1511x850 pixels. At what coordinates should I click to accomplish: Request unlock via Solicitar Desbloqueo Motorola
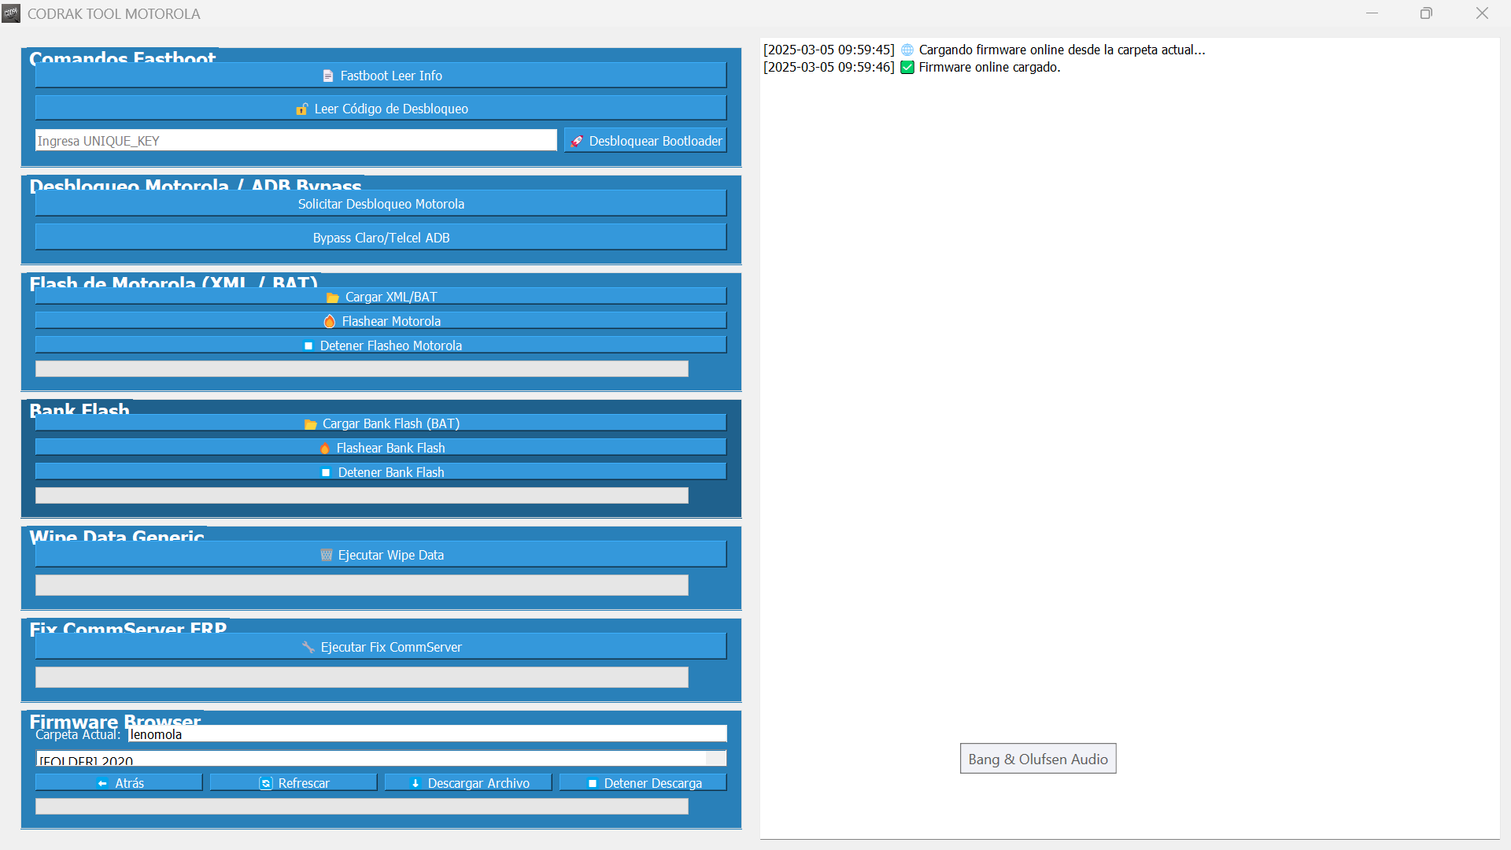click(381, 204)
